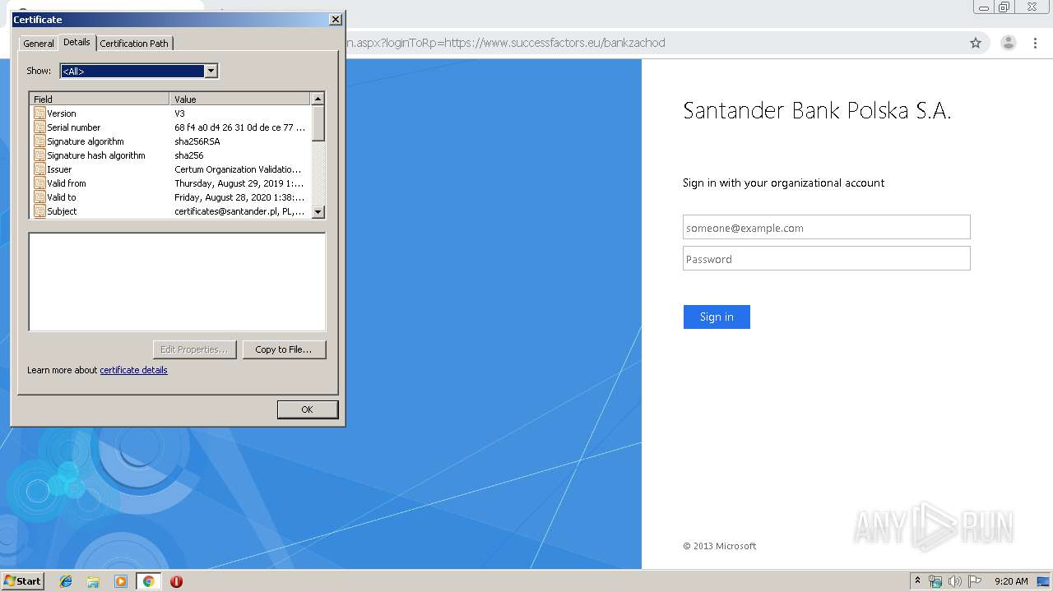Image resolution: width=1053 pixels, height=592 pixels.
Task: Select the Valid from field icon
Action: point(39,183)
